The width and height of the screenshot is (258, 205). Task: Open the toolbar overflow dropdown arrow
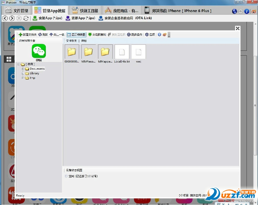(x=169, y=35)
